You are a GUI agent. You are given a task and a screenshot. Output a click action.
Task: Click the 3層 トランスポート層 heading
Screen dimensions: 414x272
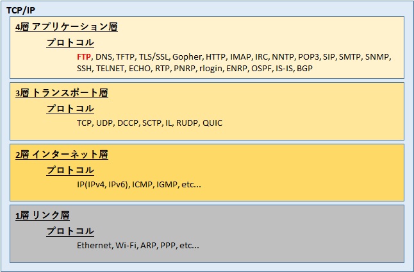tap(61, 93)
